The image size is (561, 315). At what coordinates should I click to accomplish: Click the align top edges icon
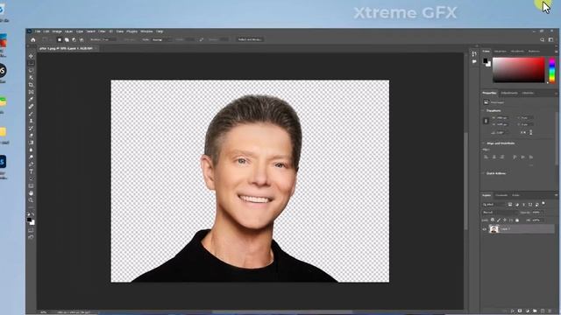click(x=515, y=157)
